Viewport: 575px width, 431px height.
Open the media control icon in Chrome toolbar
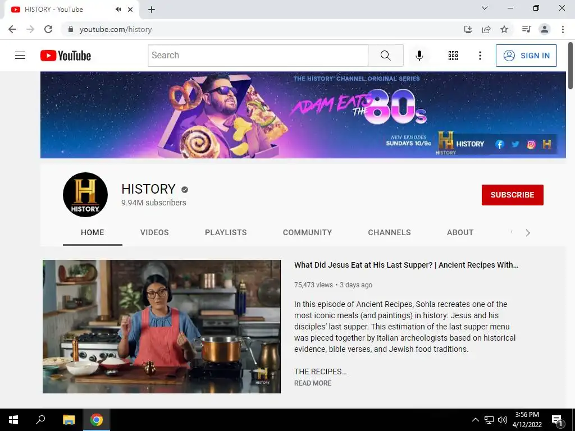pyautogui.click(x=526, y=29)
